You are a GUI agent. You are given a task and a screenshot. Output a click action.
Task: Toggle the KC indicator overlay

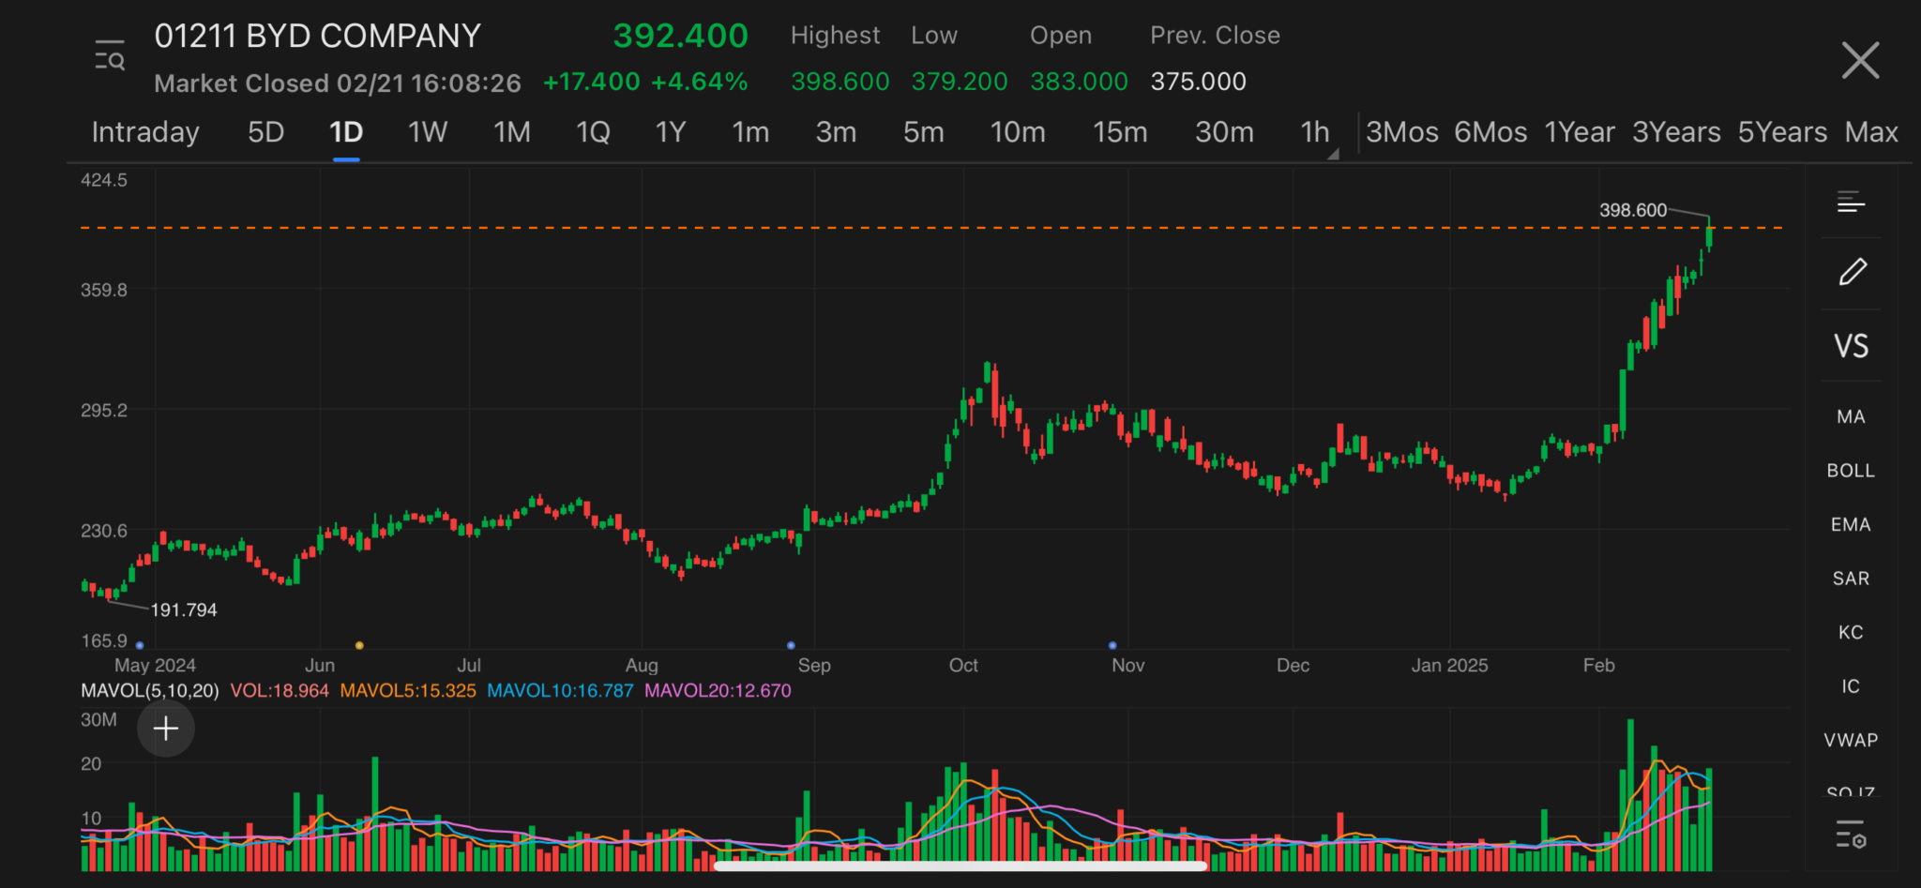coord(1851,632)
